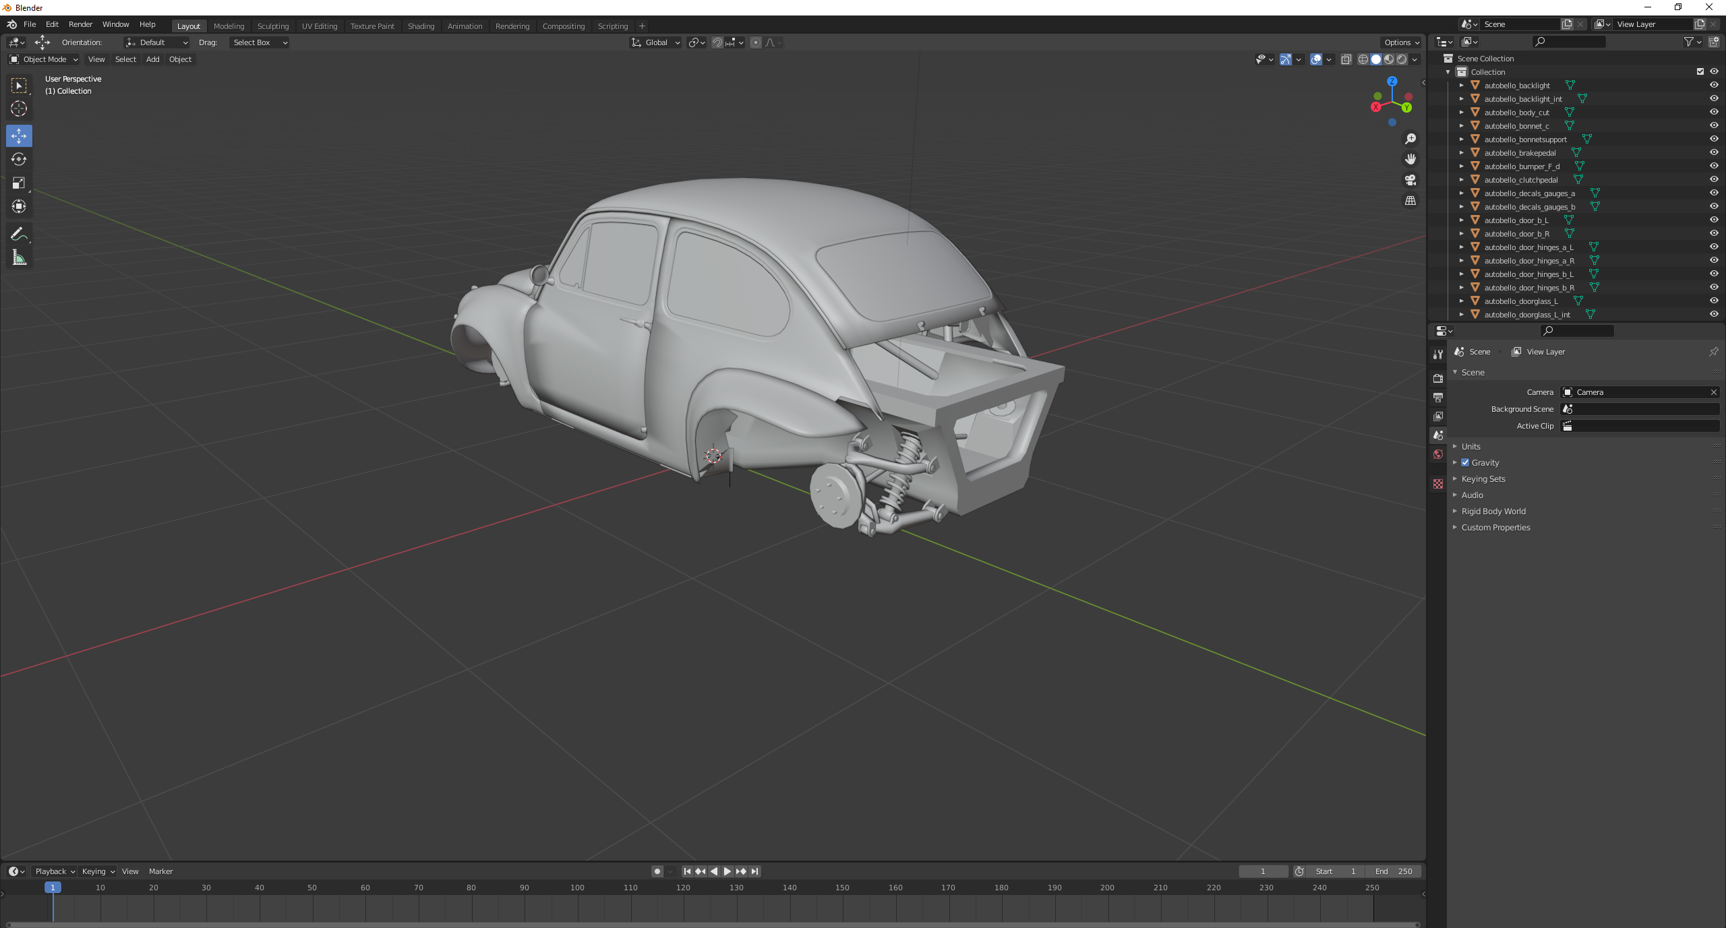Image resolution: width=1726 pixels, height=928 pixels.
Task: Open the Render menu
Action: pyautogui.click(x=80, y=24)
